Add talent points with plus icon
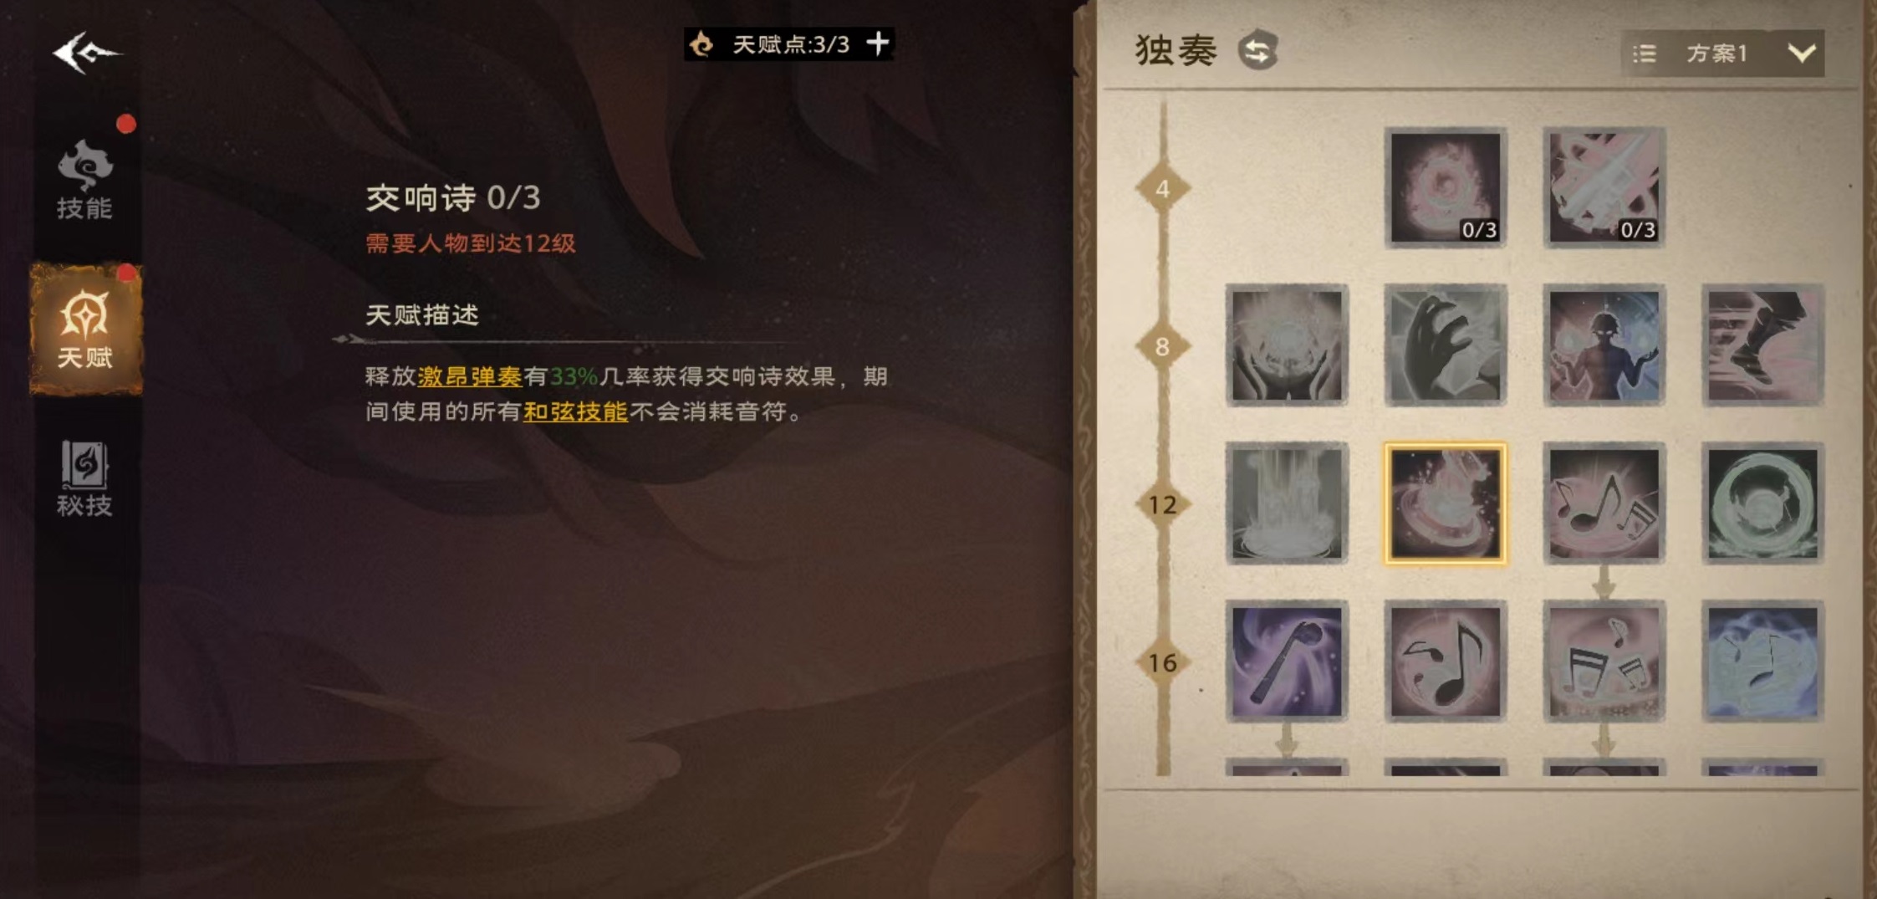Viewport: 1877px width, 899px height. pos(878,43)
